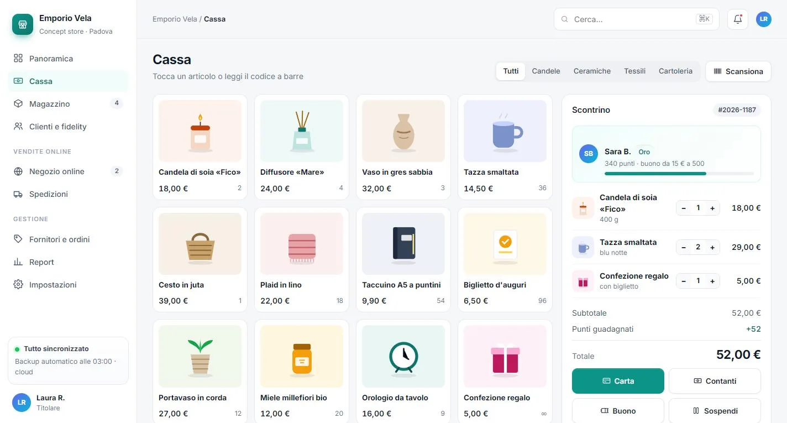Image resolution: width=787 pixels, height=423 pixels.
Task: Add Vaso in gres sabbia to receipt
Action: [x=403, y=147]
